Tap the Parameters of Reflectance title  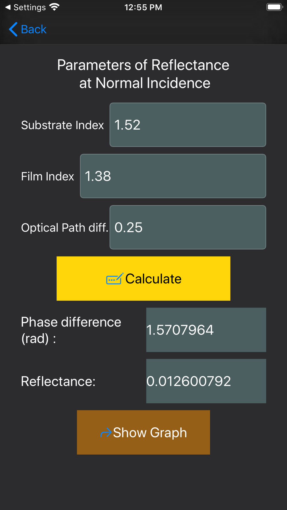pyautogui.click(x=143, y=74)
